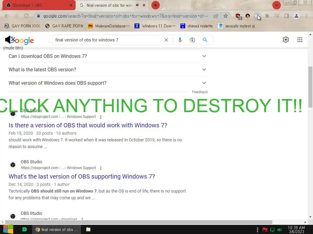Screen dimensions: 313x234
Task: Open more options for the first obsproject result
Action: pyautogui.click(x=101, y=117)
